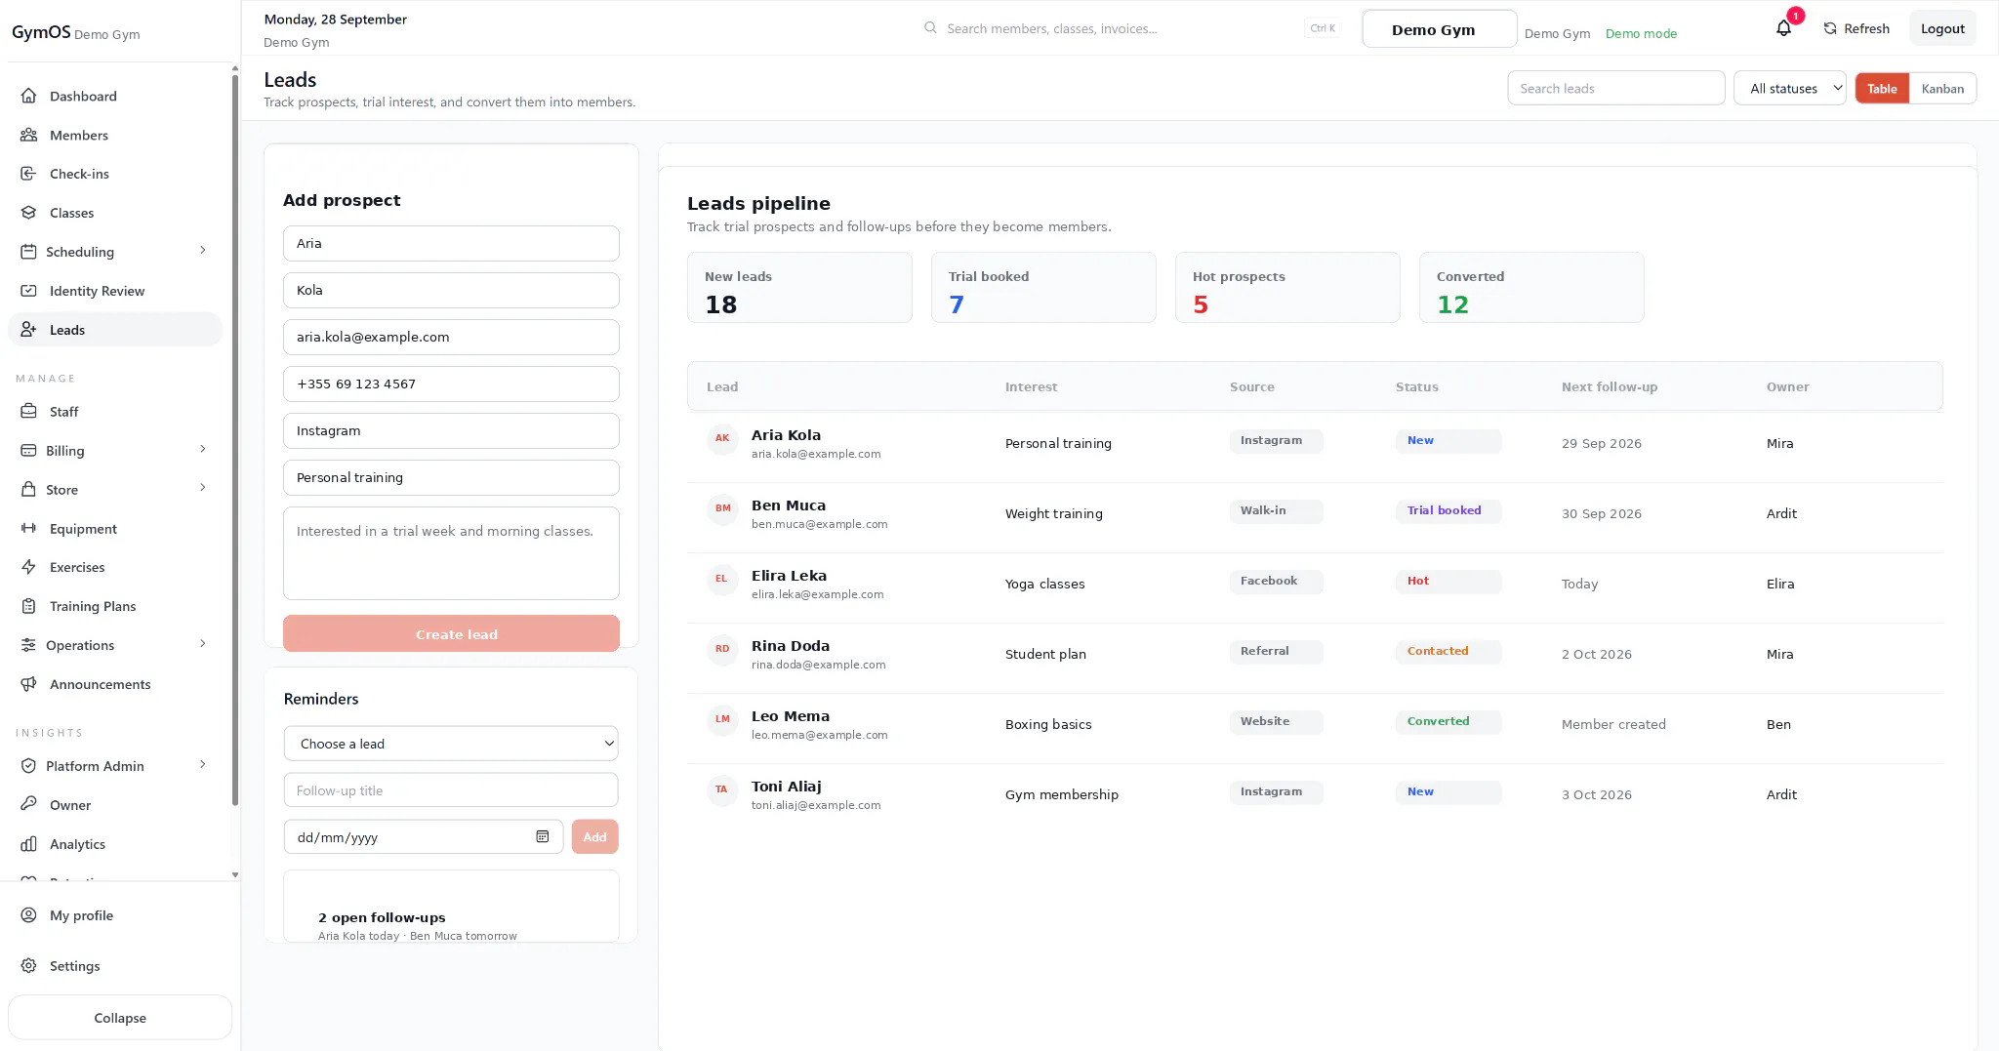Viewport: 1999px width, 1051px height.
Task: Click the Create lead button
Action: pyautogui.click(x=451, y=634)
